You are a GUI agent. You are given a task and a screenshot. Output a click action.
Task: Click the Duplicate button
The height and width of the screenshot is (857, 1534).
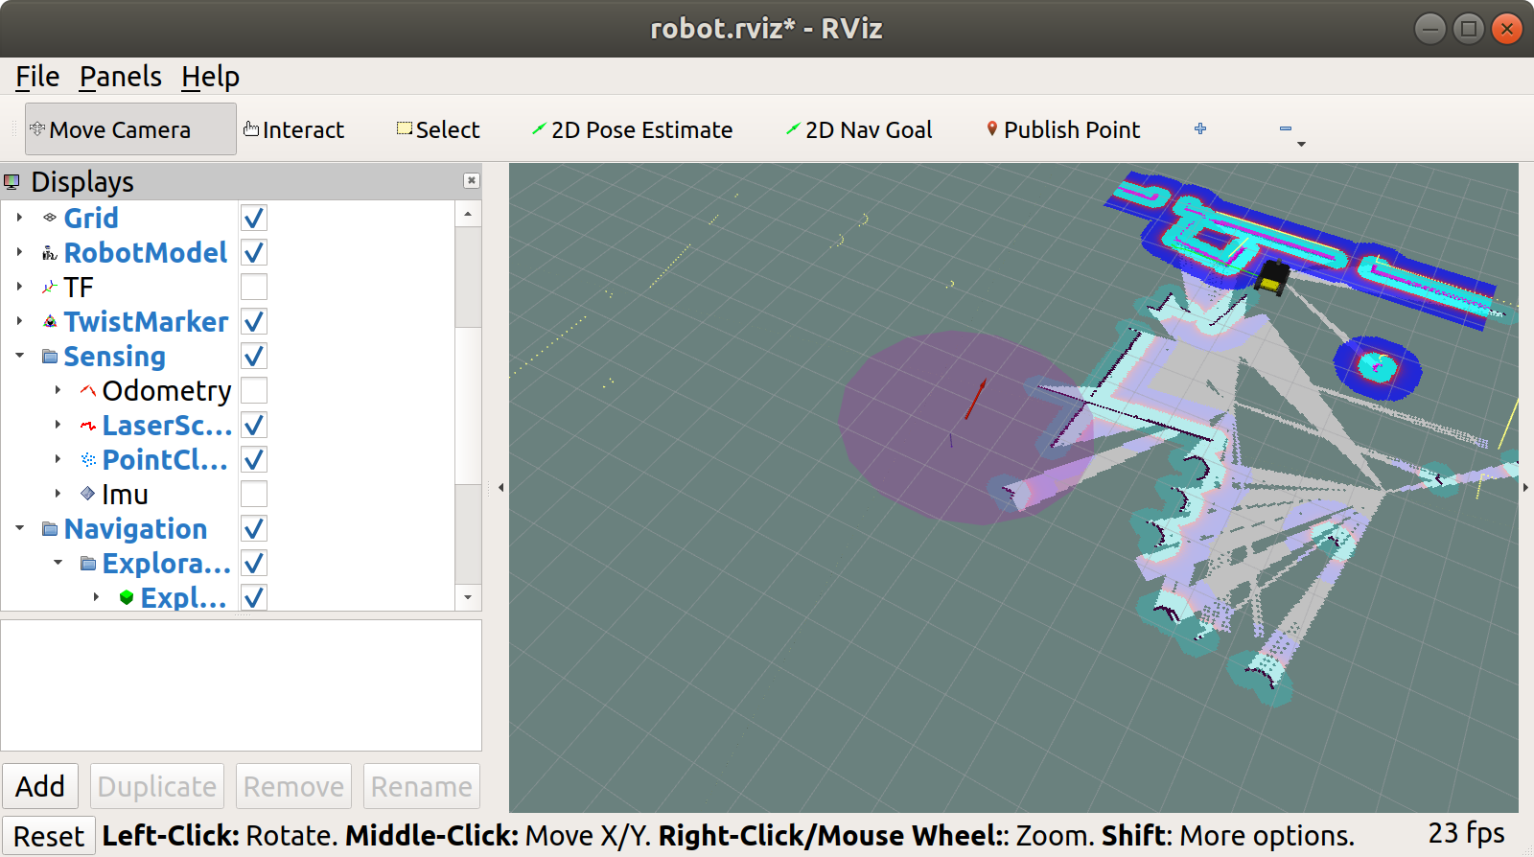pos(157,786)
